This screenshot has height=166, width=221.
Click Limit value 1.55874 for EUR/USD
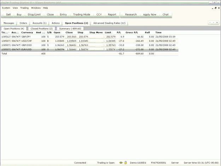(110, 49)
